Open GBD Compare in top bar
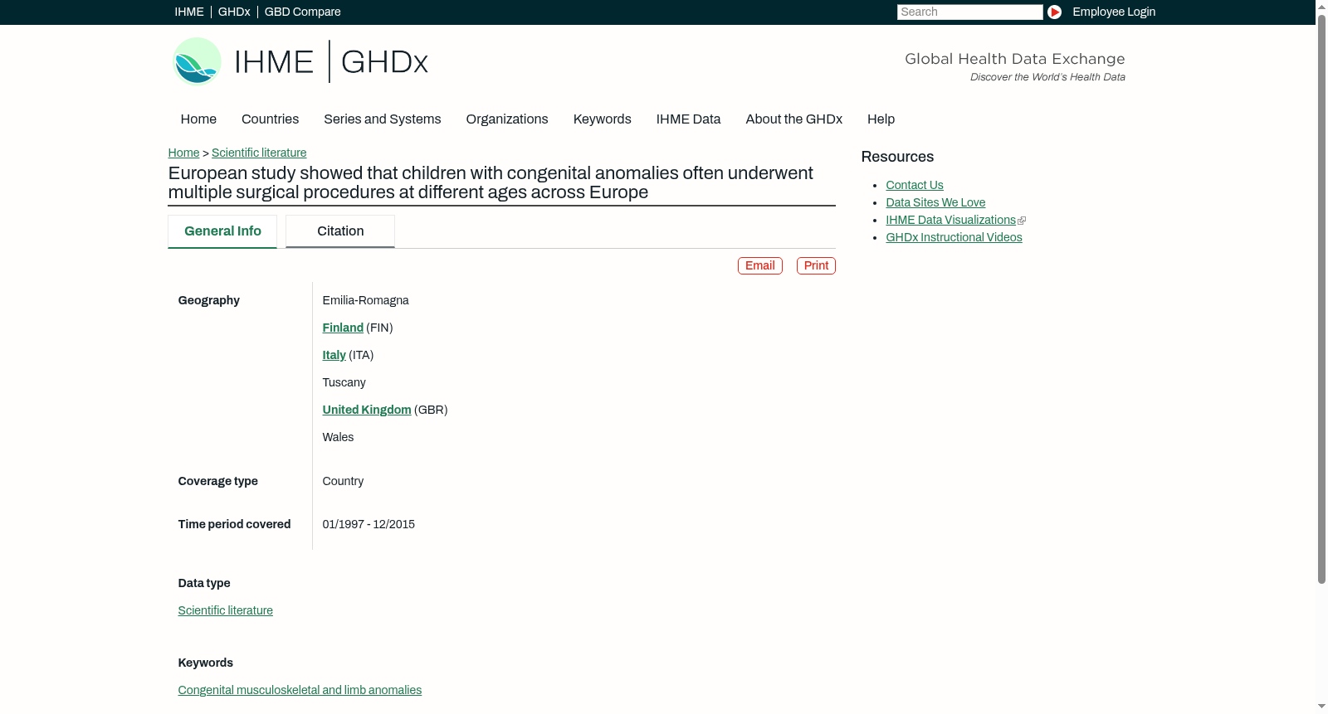This screenshot has height=714, width=1328. point(302,12)
